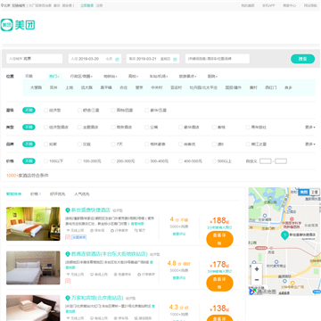321x321 pixels.
Task: Select the 500以上 price radio
Action: 214,161
